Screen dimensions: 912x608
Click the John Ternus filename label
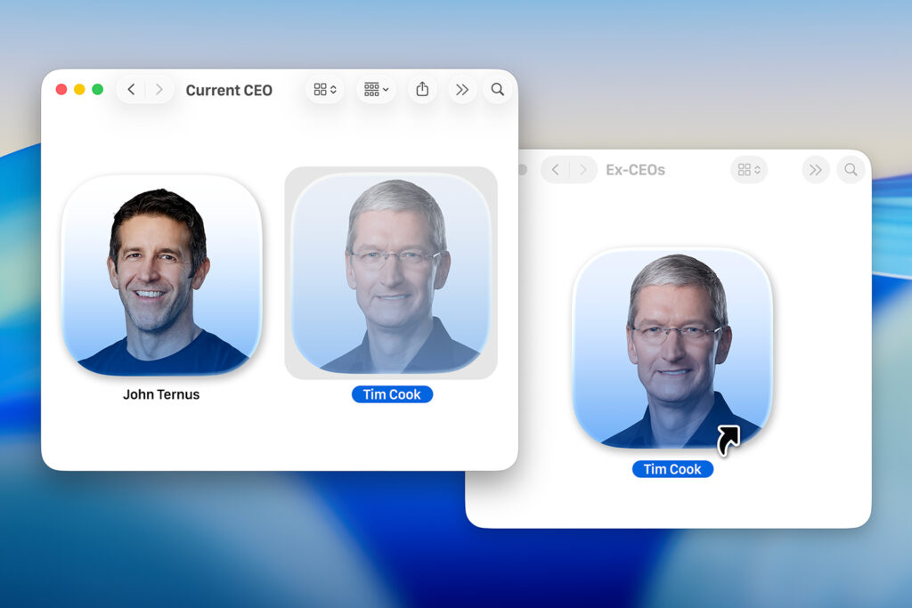point(161,394)
